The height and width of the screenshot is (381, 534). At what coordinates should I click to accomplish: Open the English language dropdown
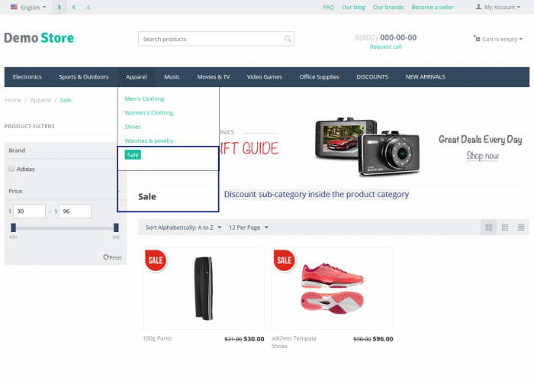click(x=29, y=7)
